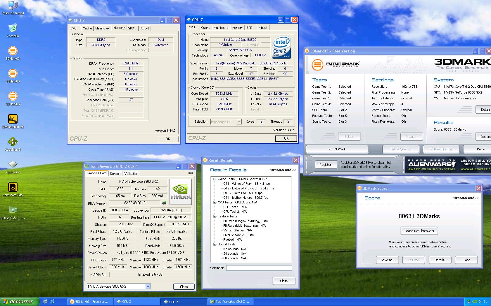Open the GPU selection dropdown in GPU-Z
This screenshot has width=491, height=306.
pos(148,286)
